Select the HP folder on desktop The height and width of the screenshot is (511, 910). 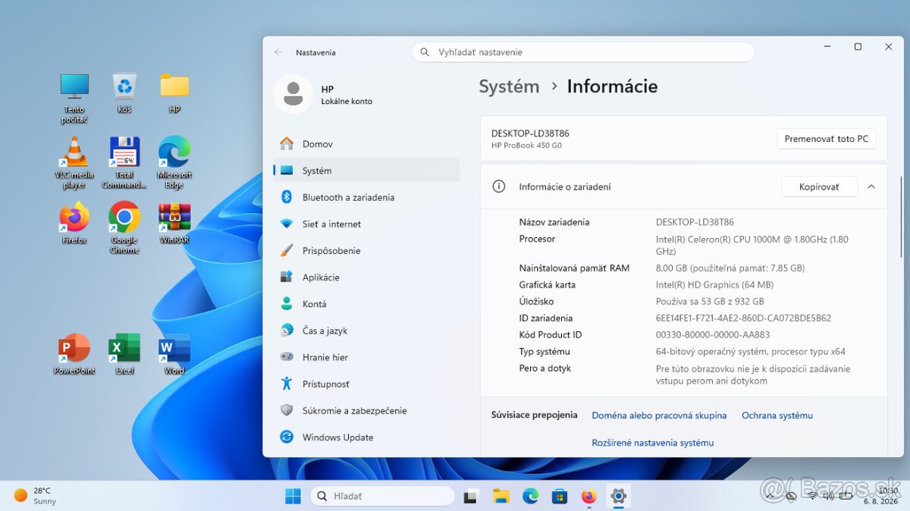(174, 93)
